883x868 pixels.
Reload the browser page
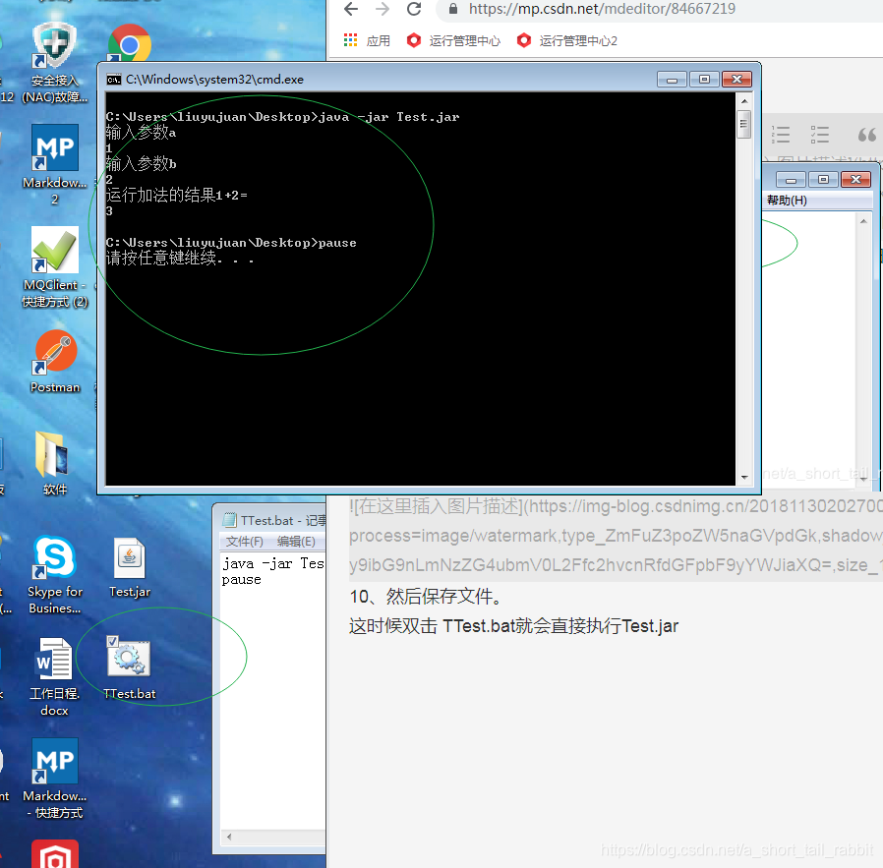414,9
